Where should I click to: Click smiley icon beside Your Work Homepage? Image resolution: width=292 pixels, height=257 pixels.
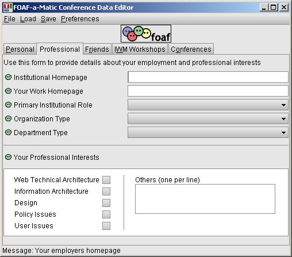(8, 91)
